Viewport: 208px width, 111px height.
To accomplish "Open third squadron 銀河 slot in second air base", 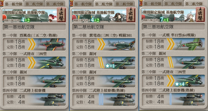I will tap(104, 81).
